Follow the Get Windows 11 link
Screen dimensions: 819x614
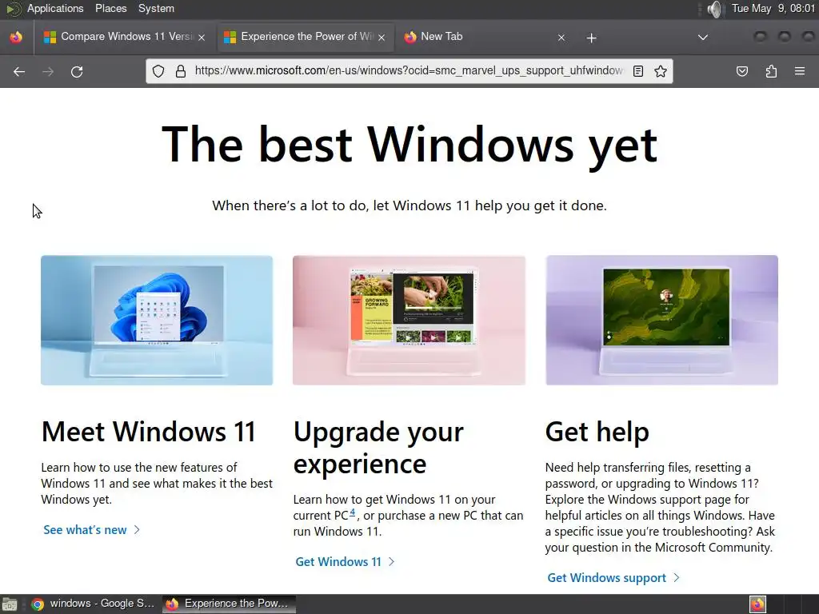(345, 562)
